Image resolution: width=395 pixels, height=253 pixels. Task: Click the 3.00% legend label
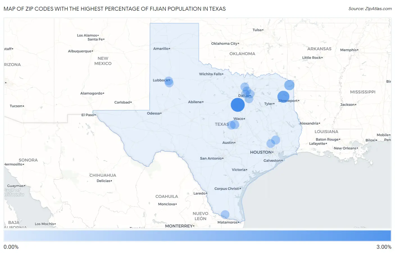(x=384, y=247)
